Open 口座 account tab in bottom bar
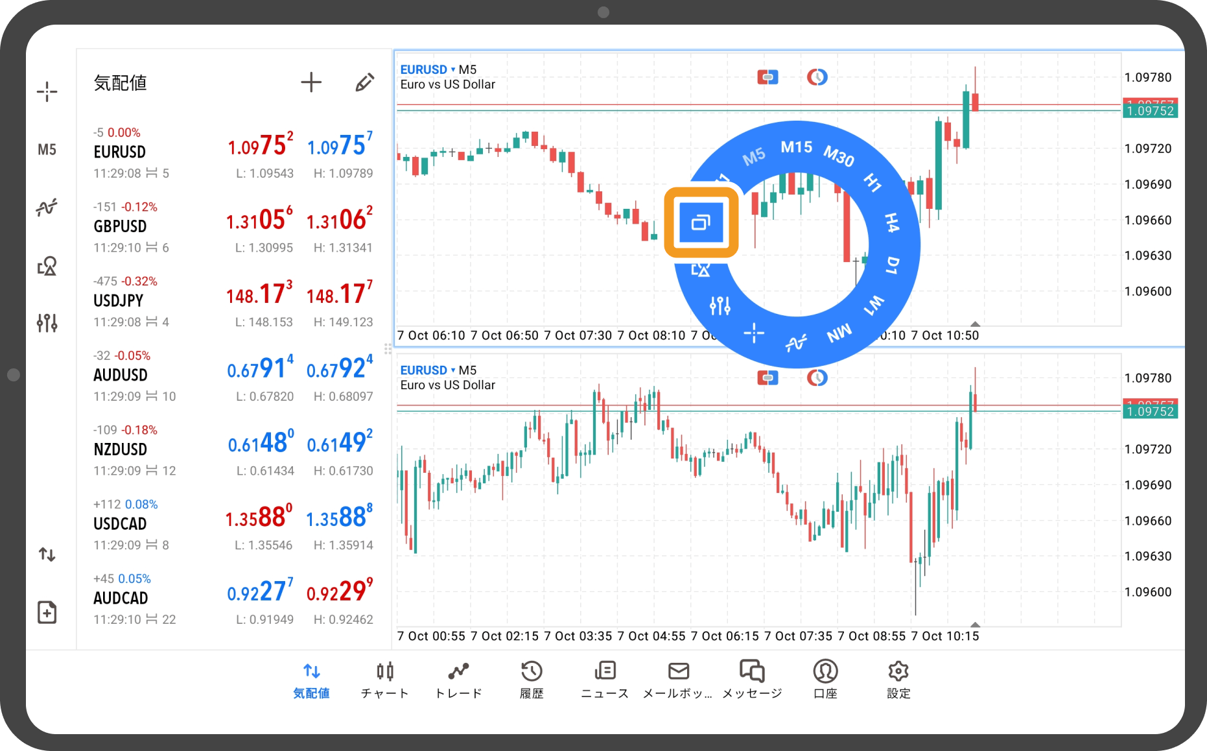 tap(825, 680)
